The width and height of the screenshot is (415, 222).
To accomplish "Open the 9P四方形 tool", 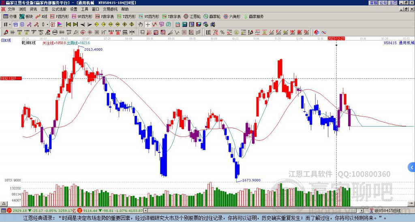I will coord(82,16).
